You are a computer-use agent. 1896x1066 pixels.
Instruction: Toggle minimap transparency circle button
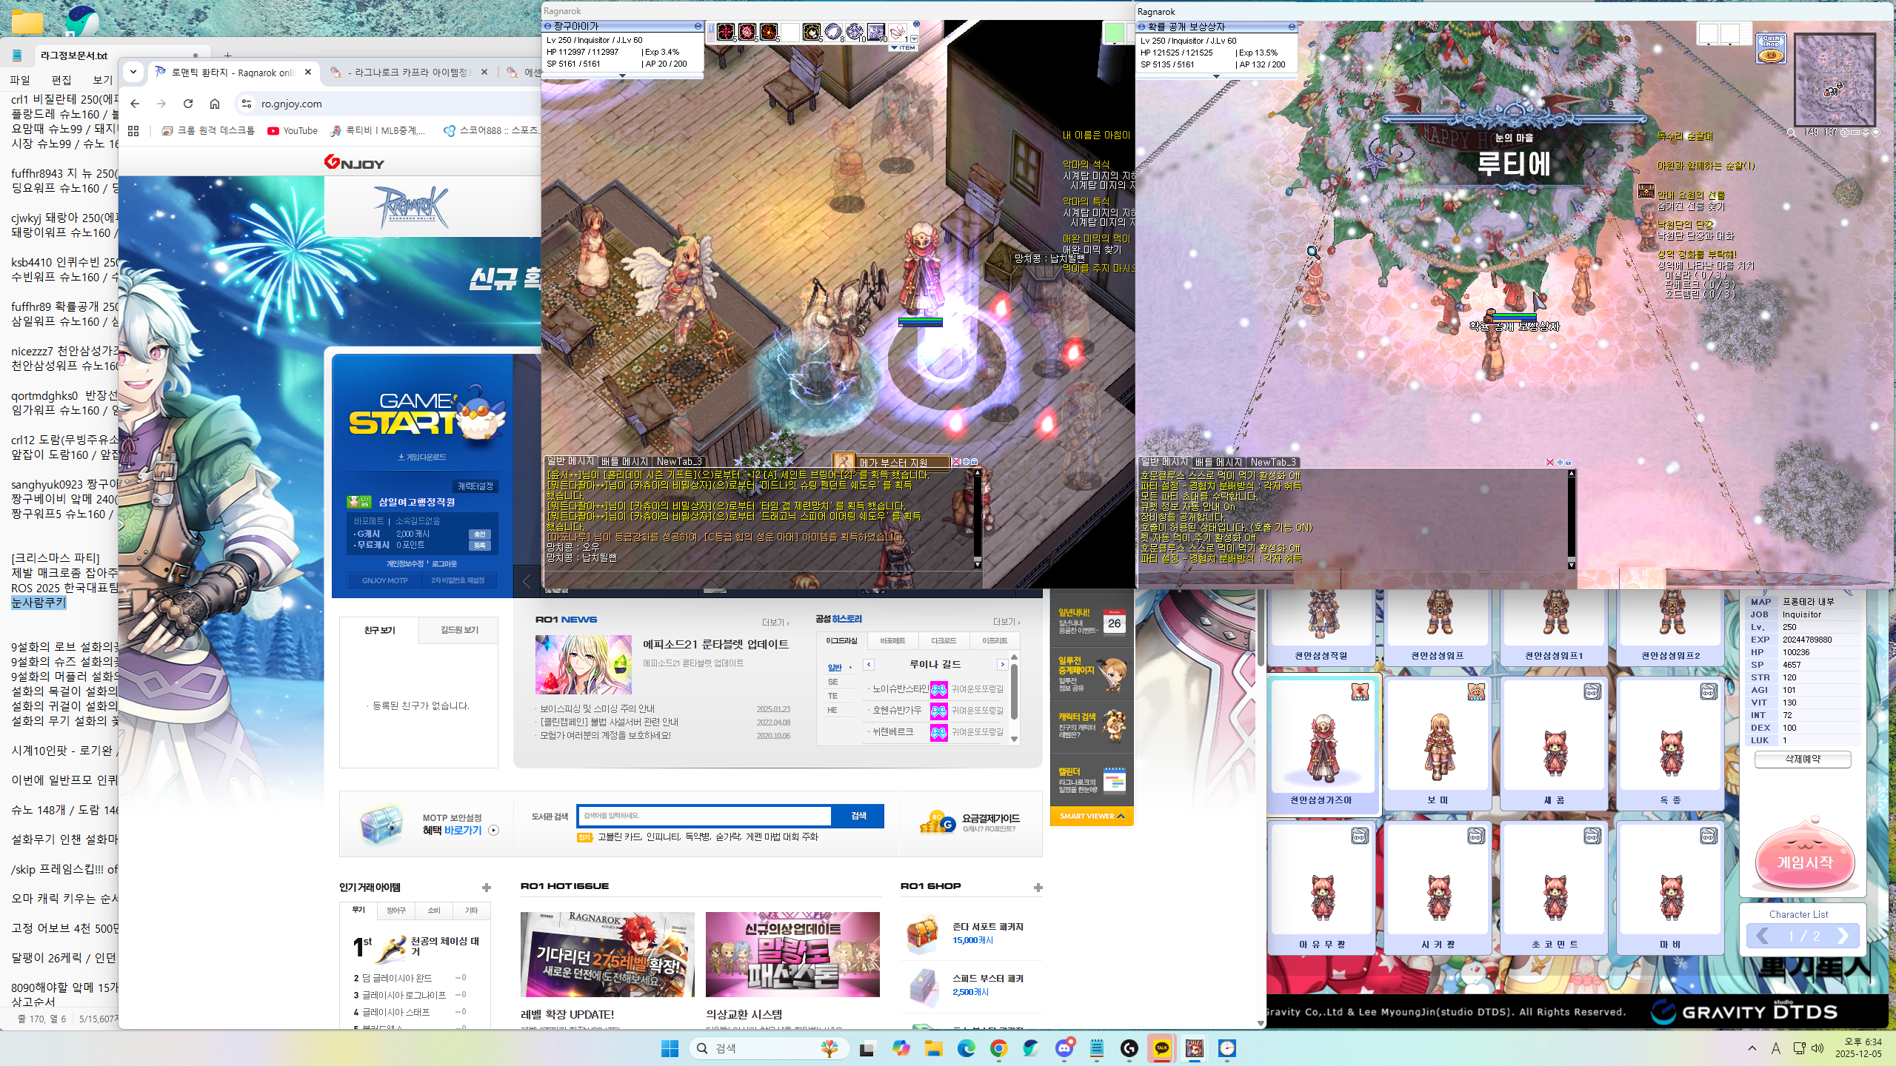1876,133
